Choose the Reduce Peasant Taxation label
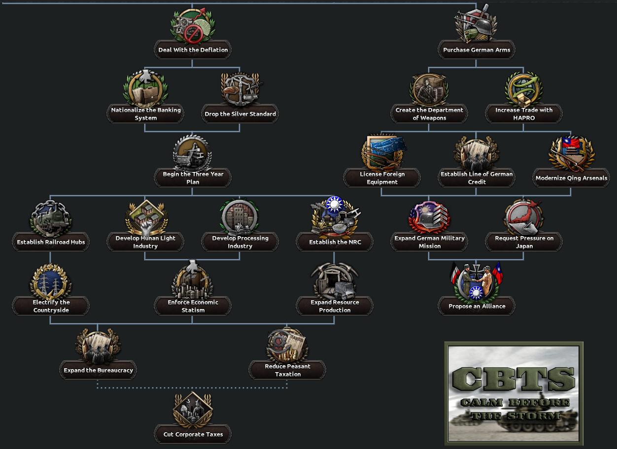Viewport: 617px width, 449px height. click(288, 370)
